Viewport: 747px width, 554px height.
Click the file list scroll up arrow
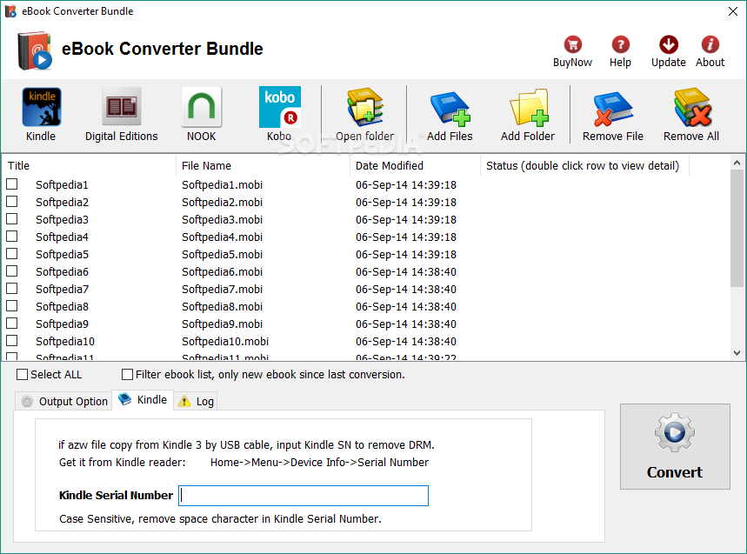point(737,163)
